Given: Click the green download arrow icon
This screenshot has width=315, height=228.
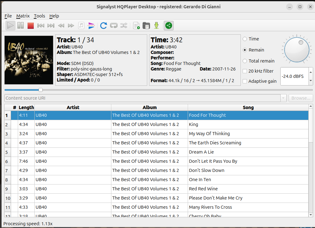Looking at the screenshot, I should [x=156, y=26].
